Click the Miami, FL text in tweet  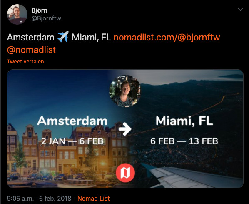(x=91, y=38)
